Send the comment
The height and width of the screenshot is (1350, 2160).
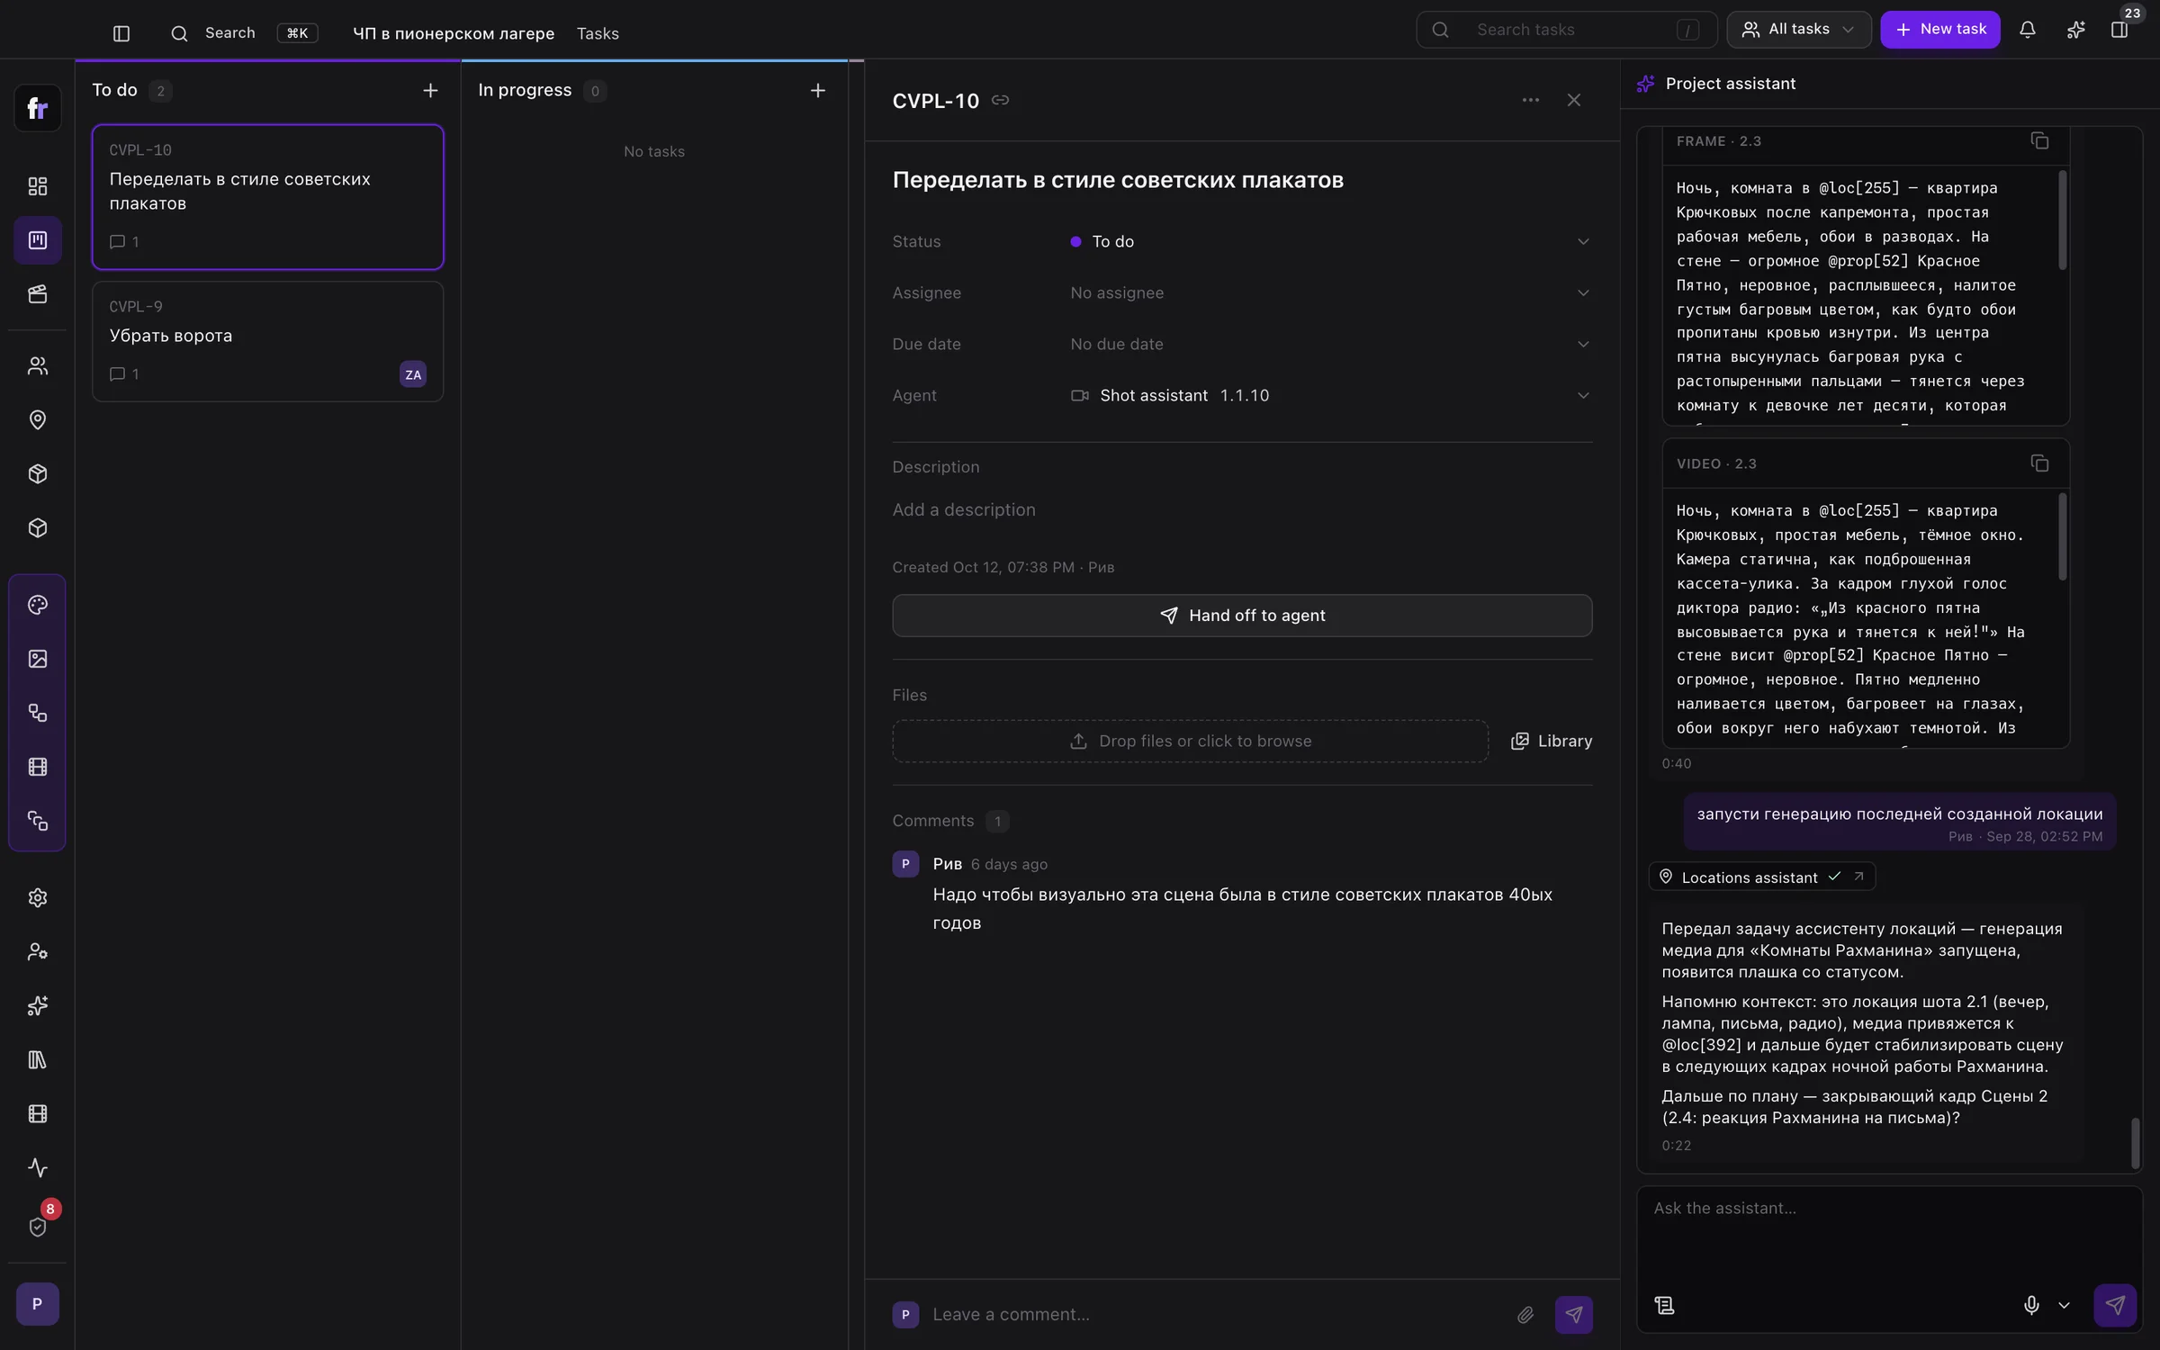[1573, 1315]
